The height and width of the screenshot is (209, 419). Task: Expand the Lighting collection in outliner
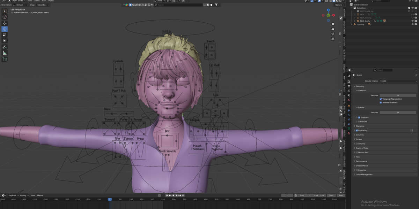pos(352,24)
